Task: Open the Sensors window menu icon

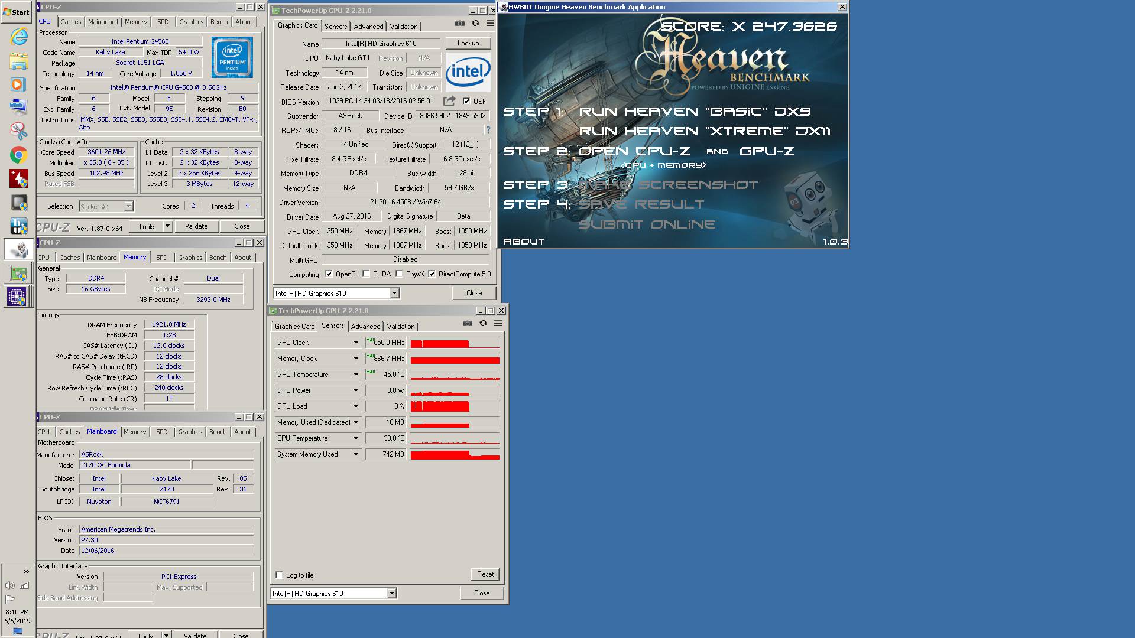Action: click(498, 324)
